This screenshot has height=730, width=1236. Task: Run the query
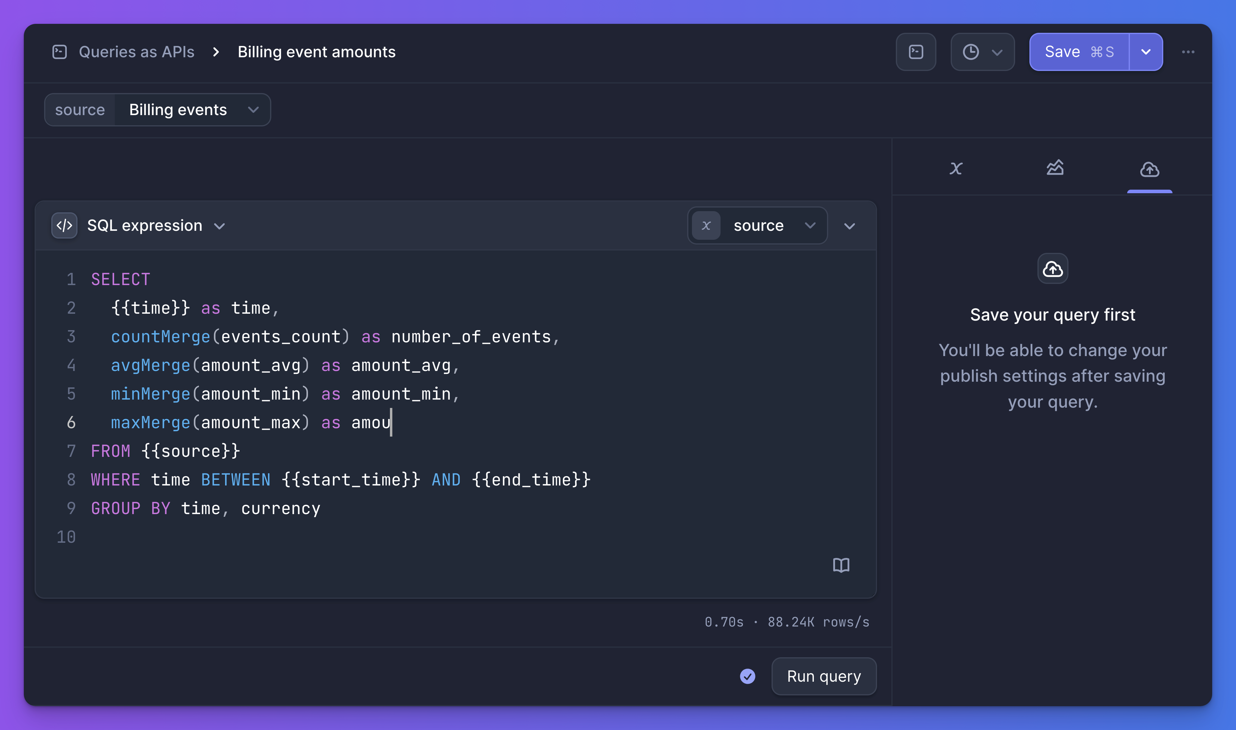click(823, 676)
